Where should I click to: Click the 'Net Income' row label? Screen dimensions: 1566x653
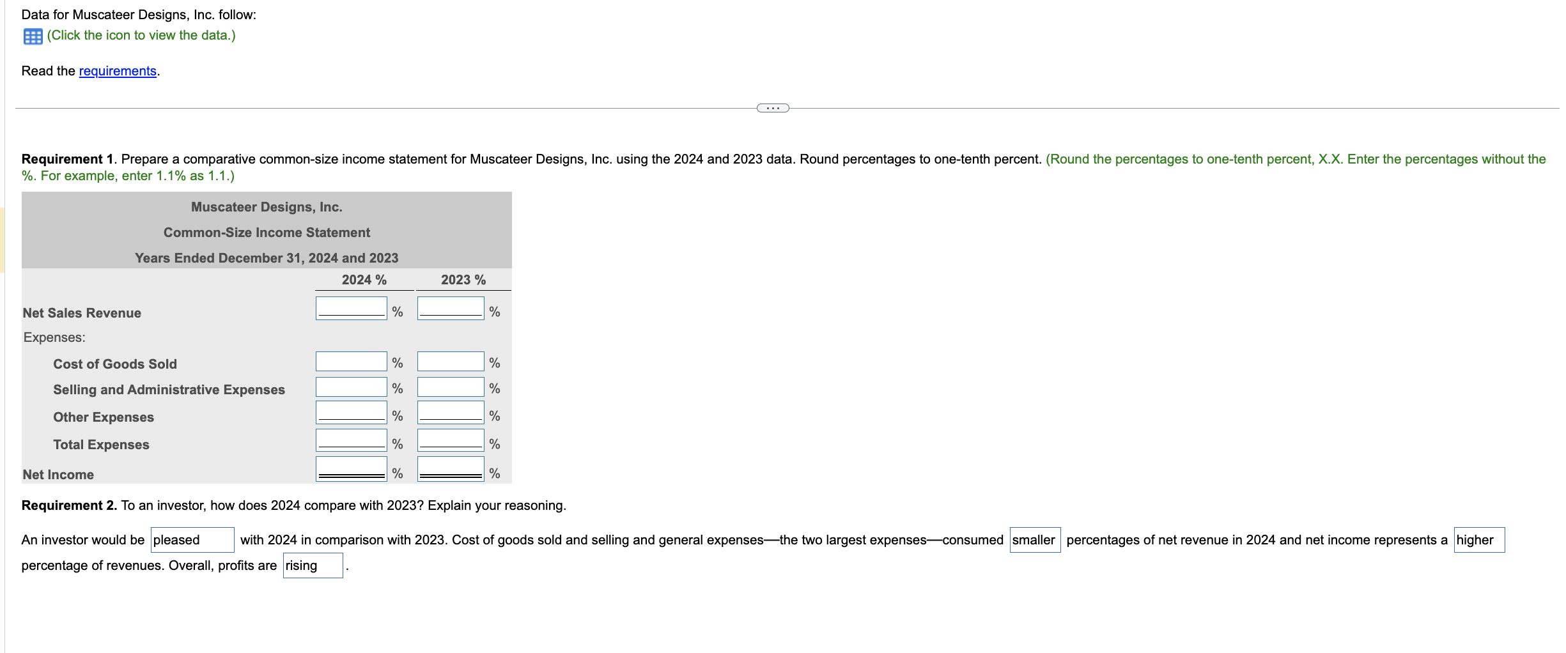(x=58, y=475)
